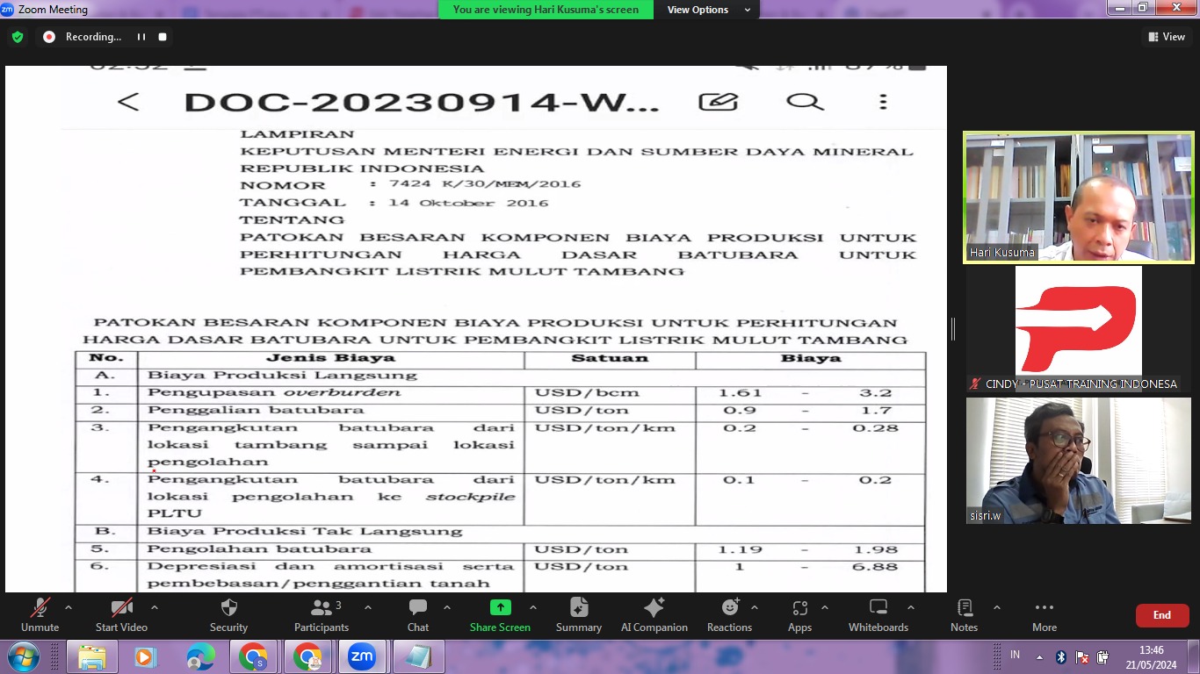The width and height of the screenshot is (1200, 674).
Task: Open the Chat panel
Action: pyautogui.click(x=418, y=615)
